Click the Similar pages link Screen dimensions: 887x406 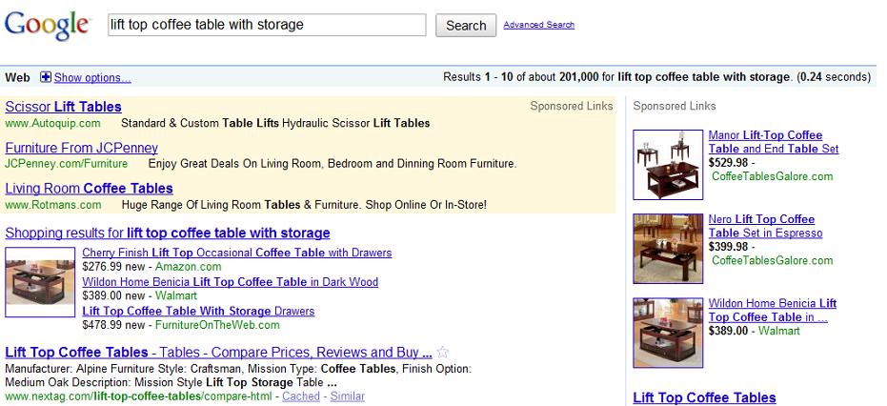[348, 396]
